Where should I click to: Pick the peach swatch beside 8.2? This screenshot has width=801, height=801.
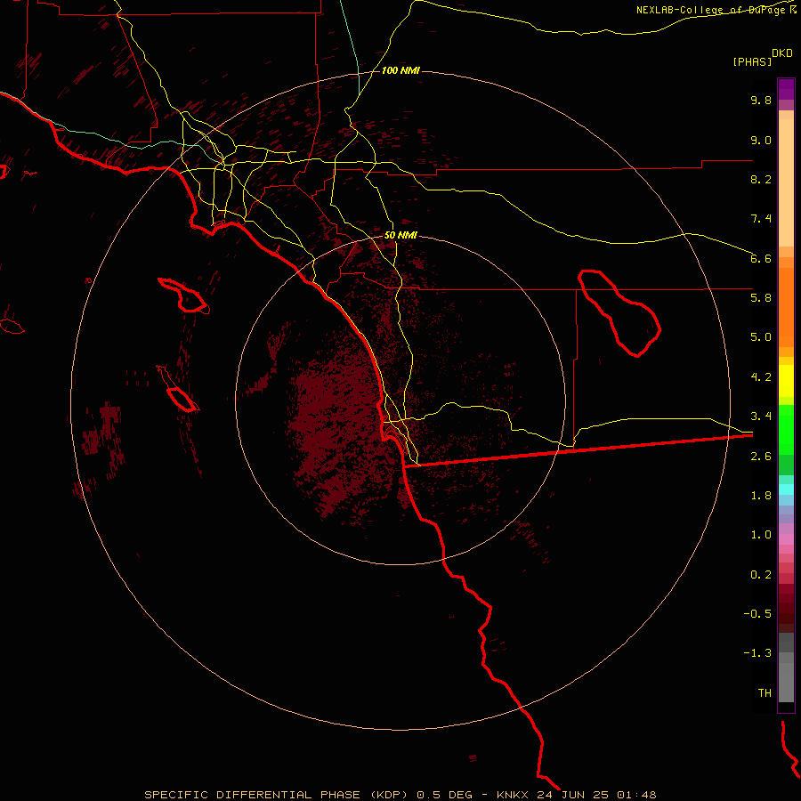tap(786, 182)
